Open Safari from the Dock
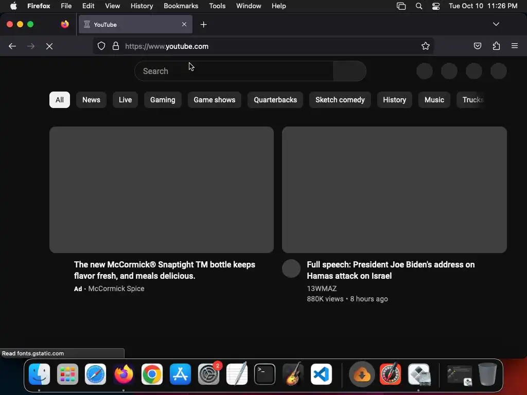 pos(95,374)
